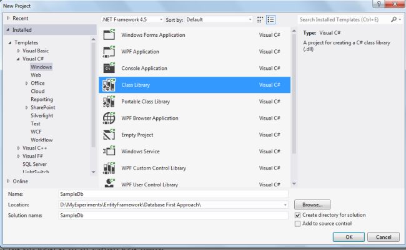Click the tree panel scrollbar down arrow
This screenshot has width=406, height=250.
(x=94, y=172)
